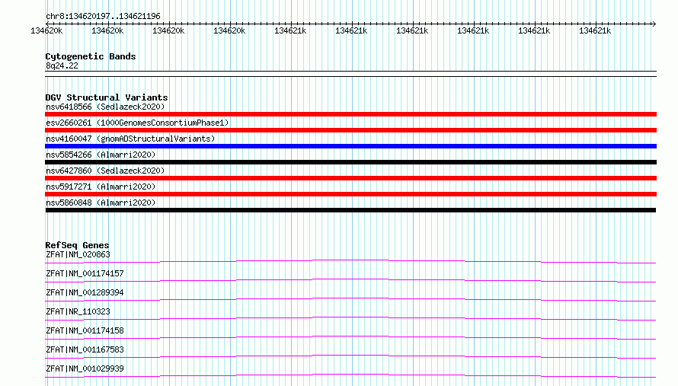Click the right arrowhead of the ruler
678x386 pixels.
(x=654, y=24)
